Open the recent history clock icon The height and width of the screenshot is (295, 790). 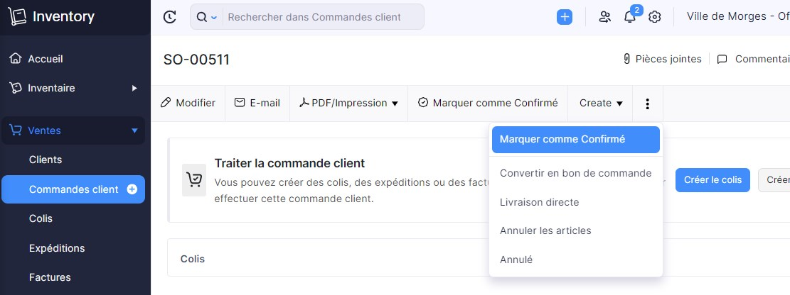point(170,17)
